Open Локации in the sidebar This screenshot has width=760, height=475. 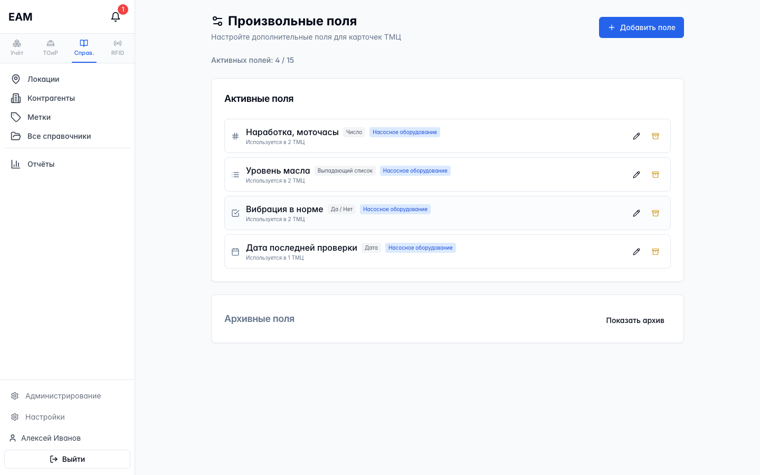(67, 79)
